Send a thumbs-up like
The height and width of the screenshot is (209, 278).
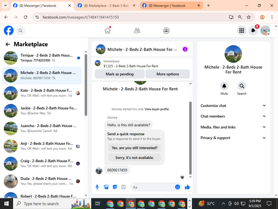tap(187, 187)
